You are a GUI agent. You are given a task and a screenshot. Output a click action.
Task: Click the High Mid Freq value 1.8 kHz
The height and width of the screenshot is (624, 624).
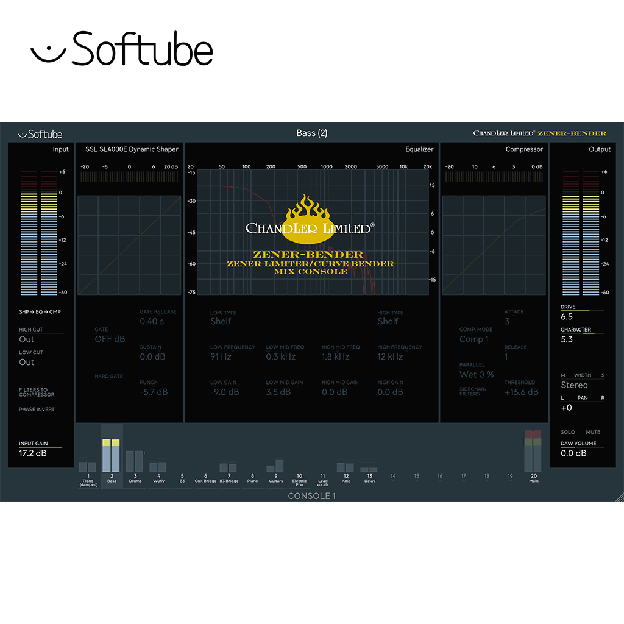pyautogui.click(x=336, y=356)
